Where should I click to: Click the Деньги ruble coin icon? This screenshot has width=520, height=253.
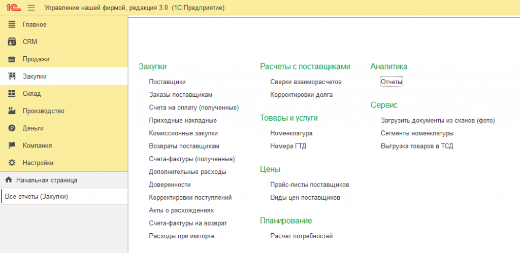12,128
